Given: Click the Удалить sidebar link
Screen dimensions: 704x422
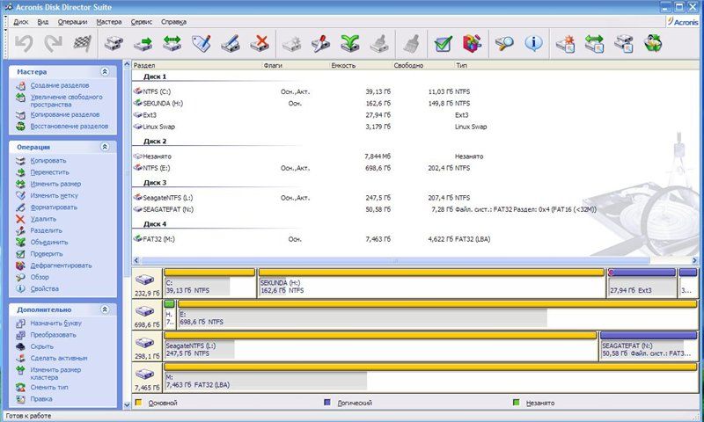Looking at the screenshot, I should [x=43, y=219].
